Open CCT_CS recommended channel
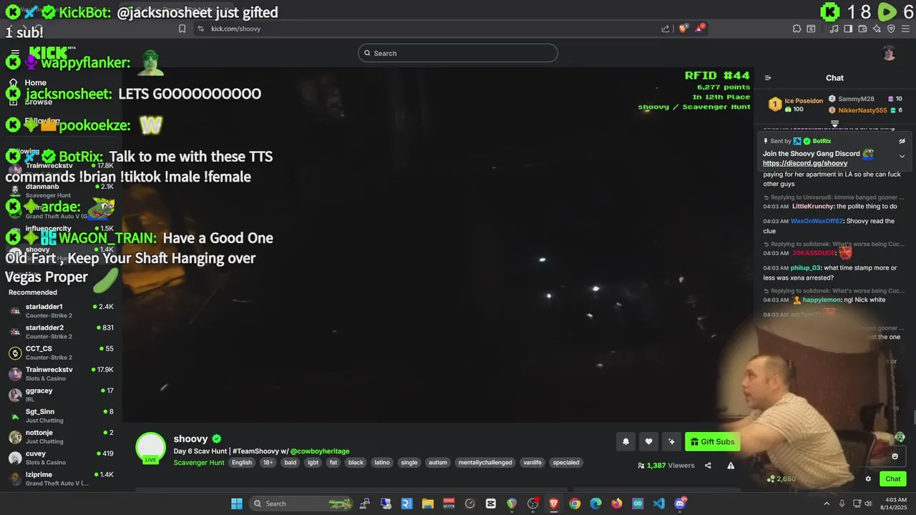The image size is (916, 515). click(x=61, y=353)
